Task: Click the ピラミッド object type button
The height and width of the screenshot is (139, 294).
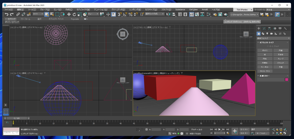Action: [281, 63]
